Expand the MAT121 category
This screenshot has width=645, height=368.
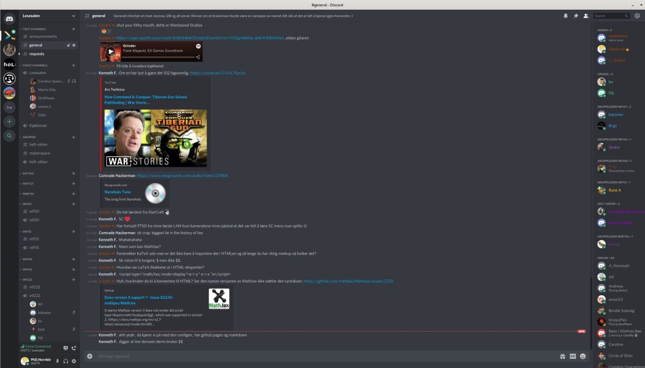[x=28, y=184]
